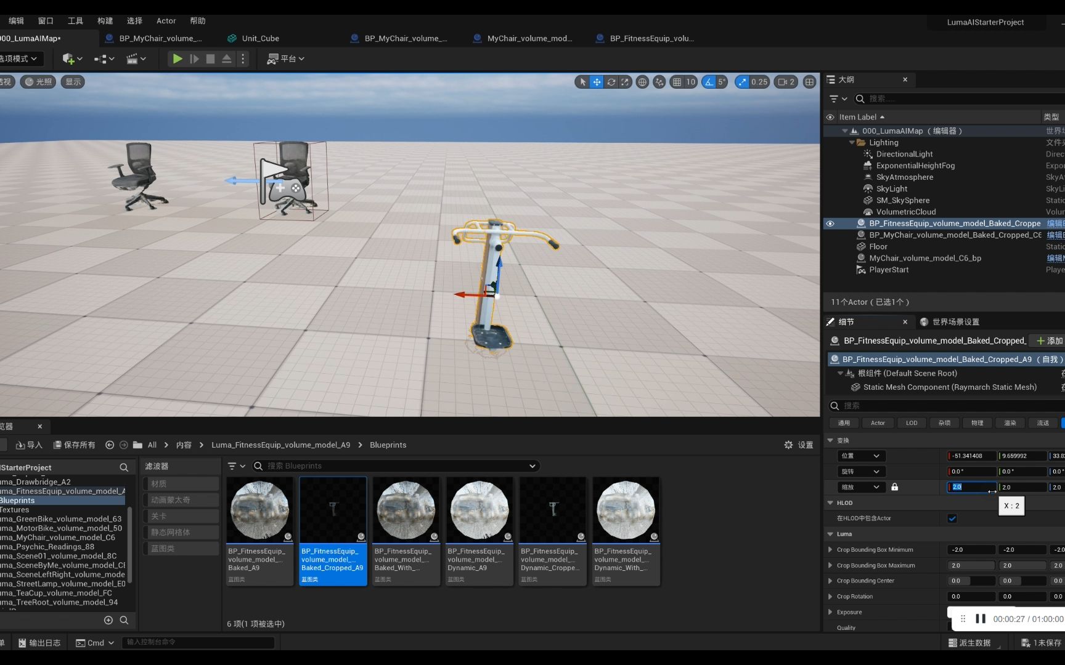Toggle visibility eye for BP_FitnessEquip in outliner
The height and width of the screenshot is (665, 1065).
point(830,224)
